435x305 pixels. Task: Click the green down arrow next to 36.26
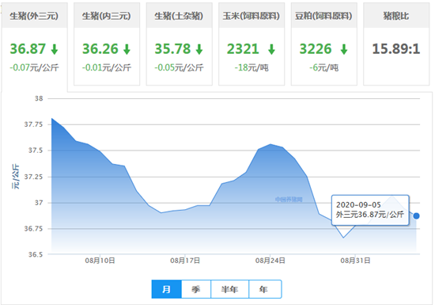click(x=127, y=49)
